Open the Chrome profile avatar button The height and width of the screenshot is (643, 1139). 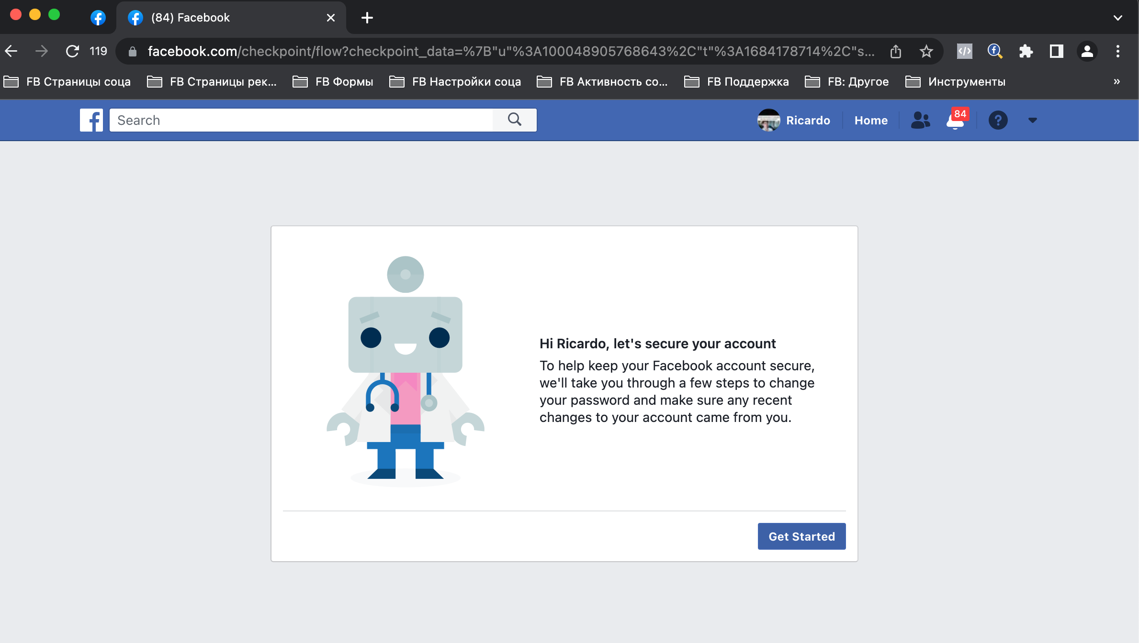[x=1087, y=51]
